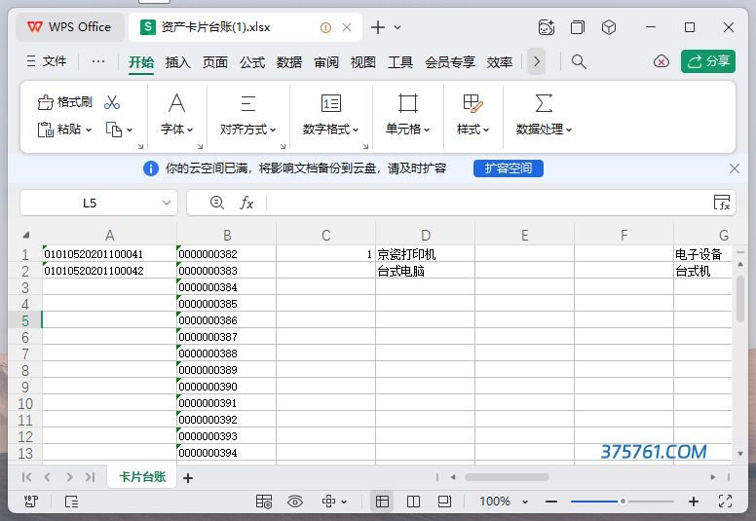Select cell D1 containing 京瓷打印机

(425, 254)
